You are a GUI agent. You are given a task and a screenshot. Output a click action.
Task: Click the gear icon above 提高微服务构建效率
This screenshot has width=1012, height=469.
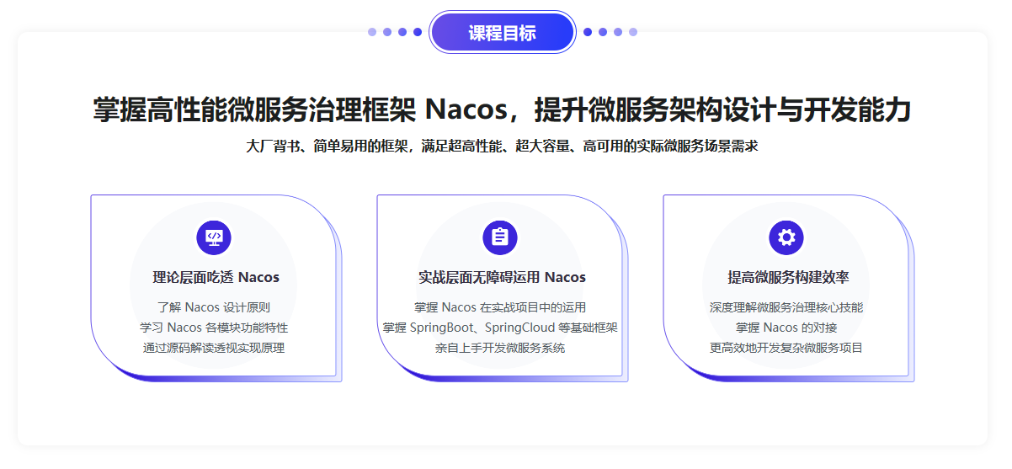point(786,237)
